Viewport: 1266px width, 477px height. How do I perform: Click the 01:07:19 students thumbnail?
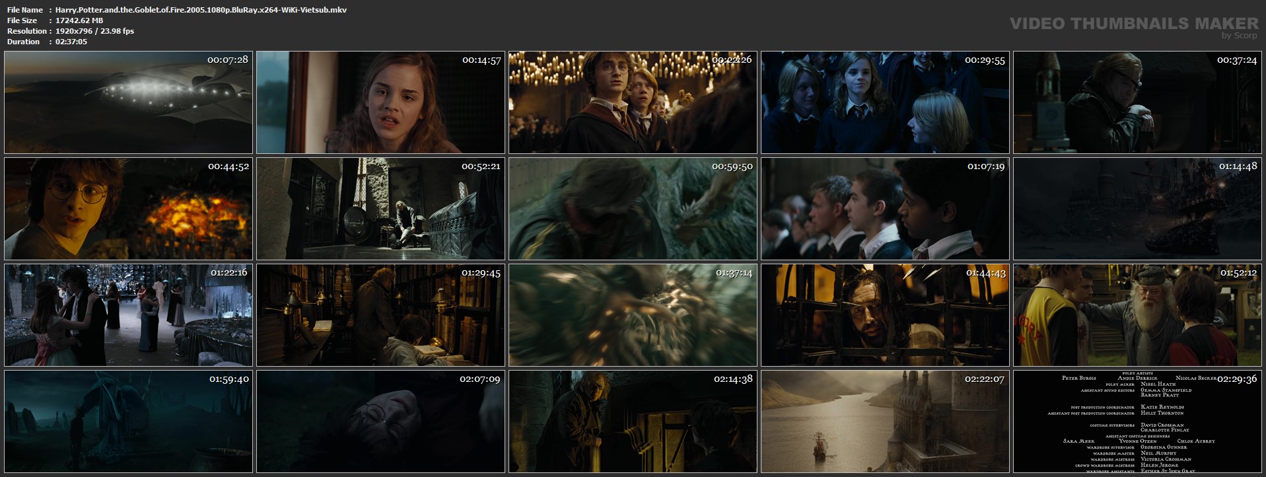click(885, 209)
